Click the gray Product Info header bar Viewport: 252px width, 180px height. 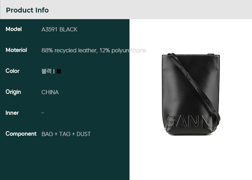click(126, 9)
